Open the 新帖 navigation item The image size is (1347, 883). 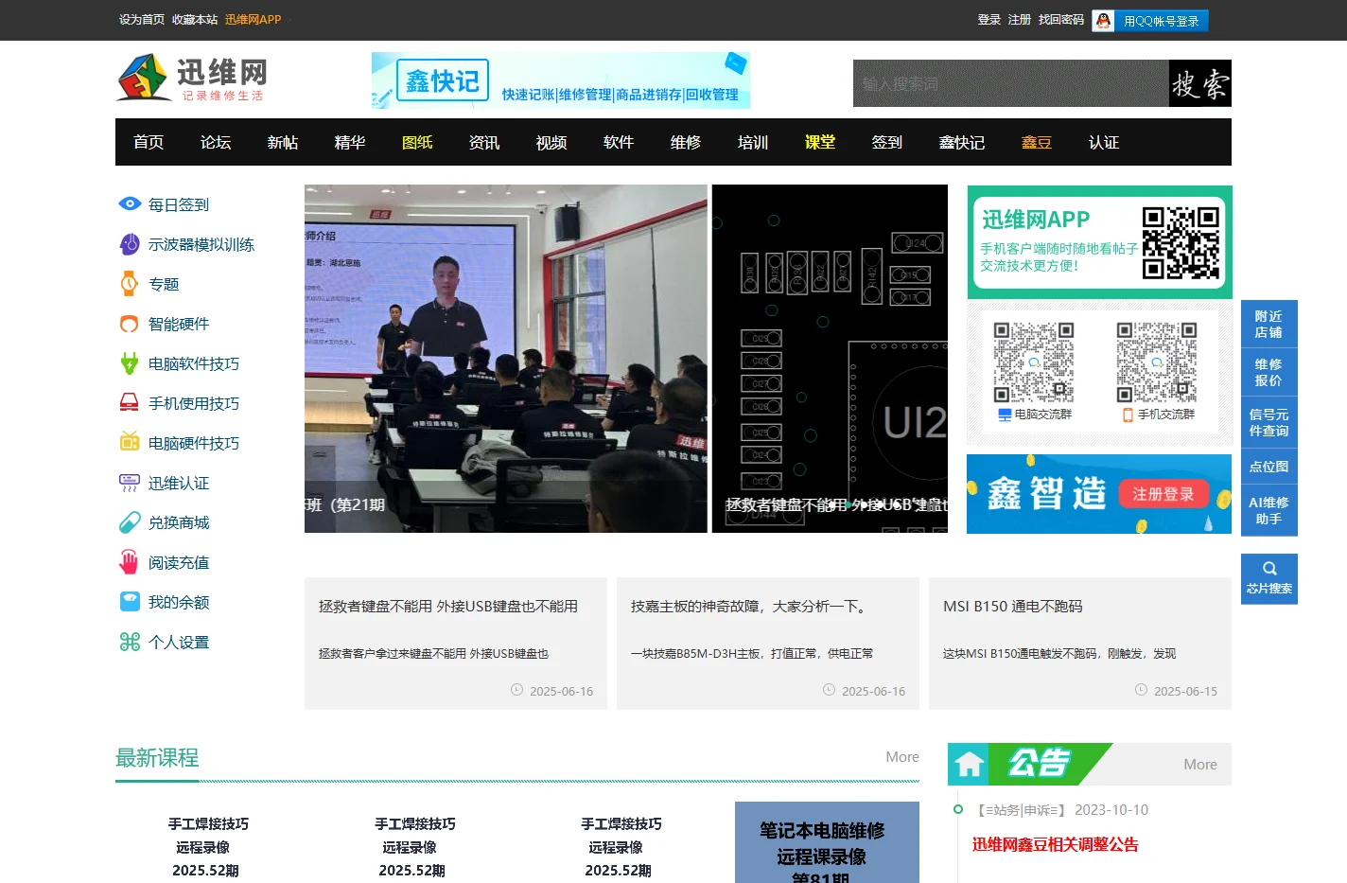coord(283,142)
